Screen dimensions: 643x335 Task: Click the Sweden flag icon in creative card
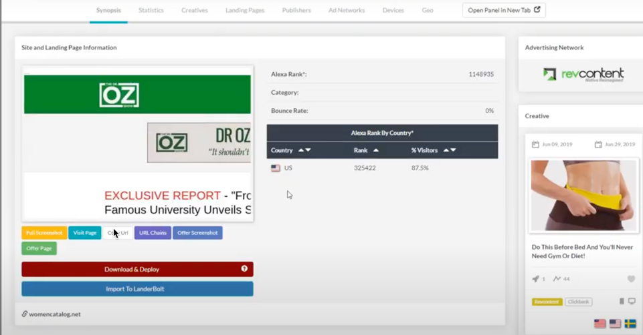[x=630, y=324]
